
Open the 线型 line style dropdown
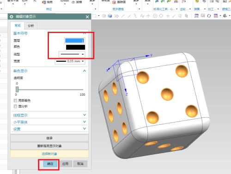tap(72, 54)
